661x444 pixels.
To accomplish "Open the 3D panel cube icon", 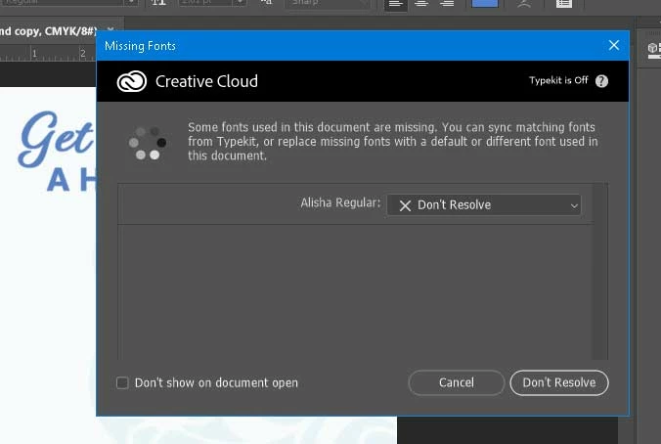I will tap(653, 48).
